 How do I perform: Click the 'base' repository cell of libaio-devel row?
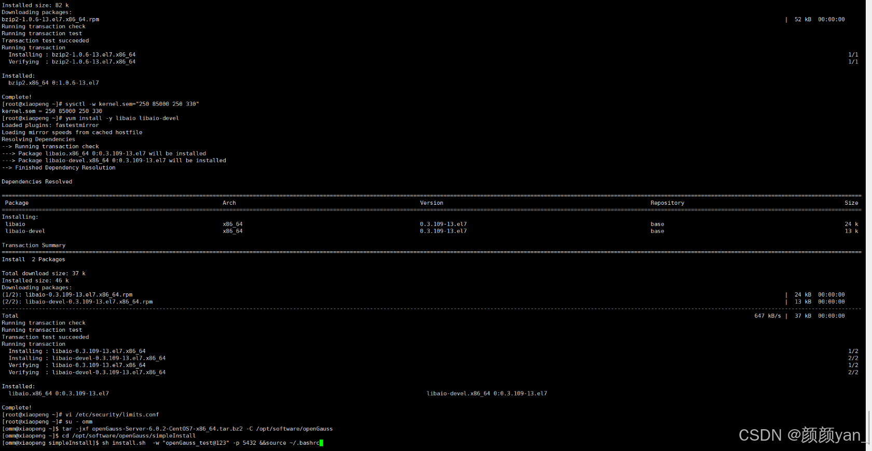point(657,231)
